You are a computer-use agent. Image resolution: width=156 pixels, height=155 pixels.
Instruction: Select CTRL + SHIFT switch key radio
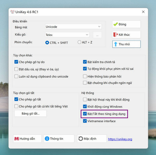47,43
